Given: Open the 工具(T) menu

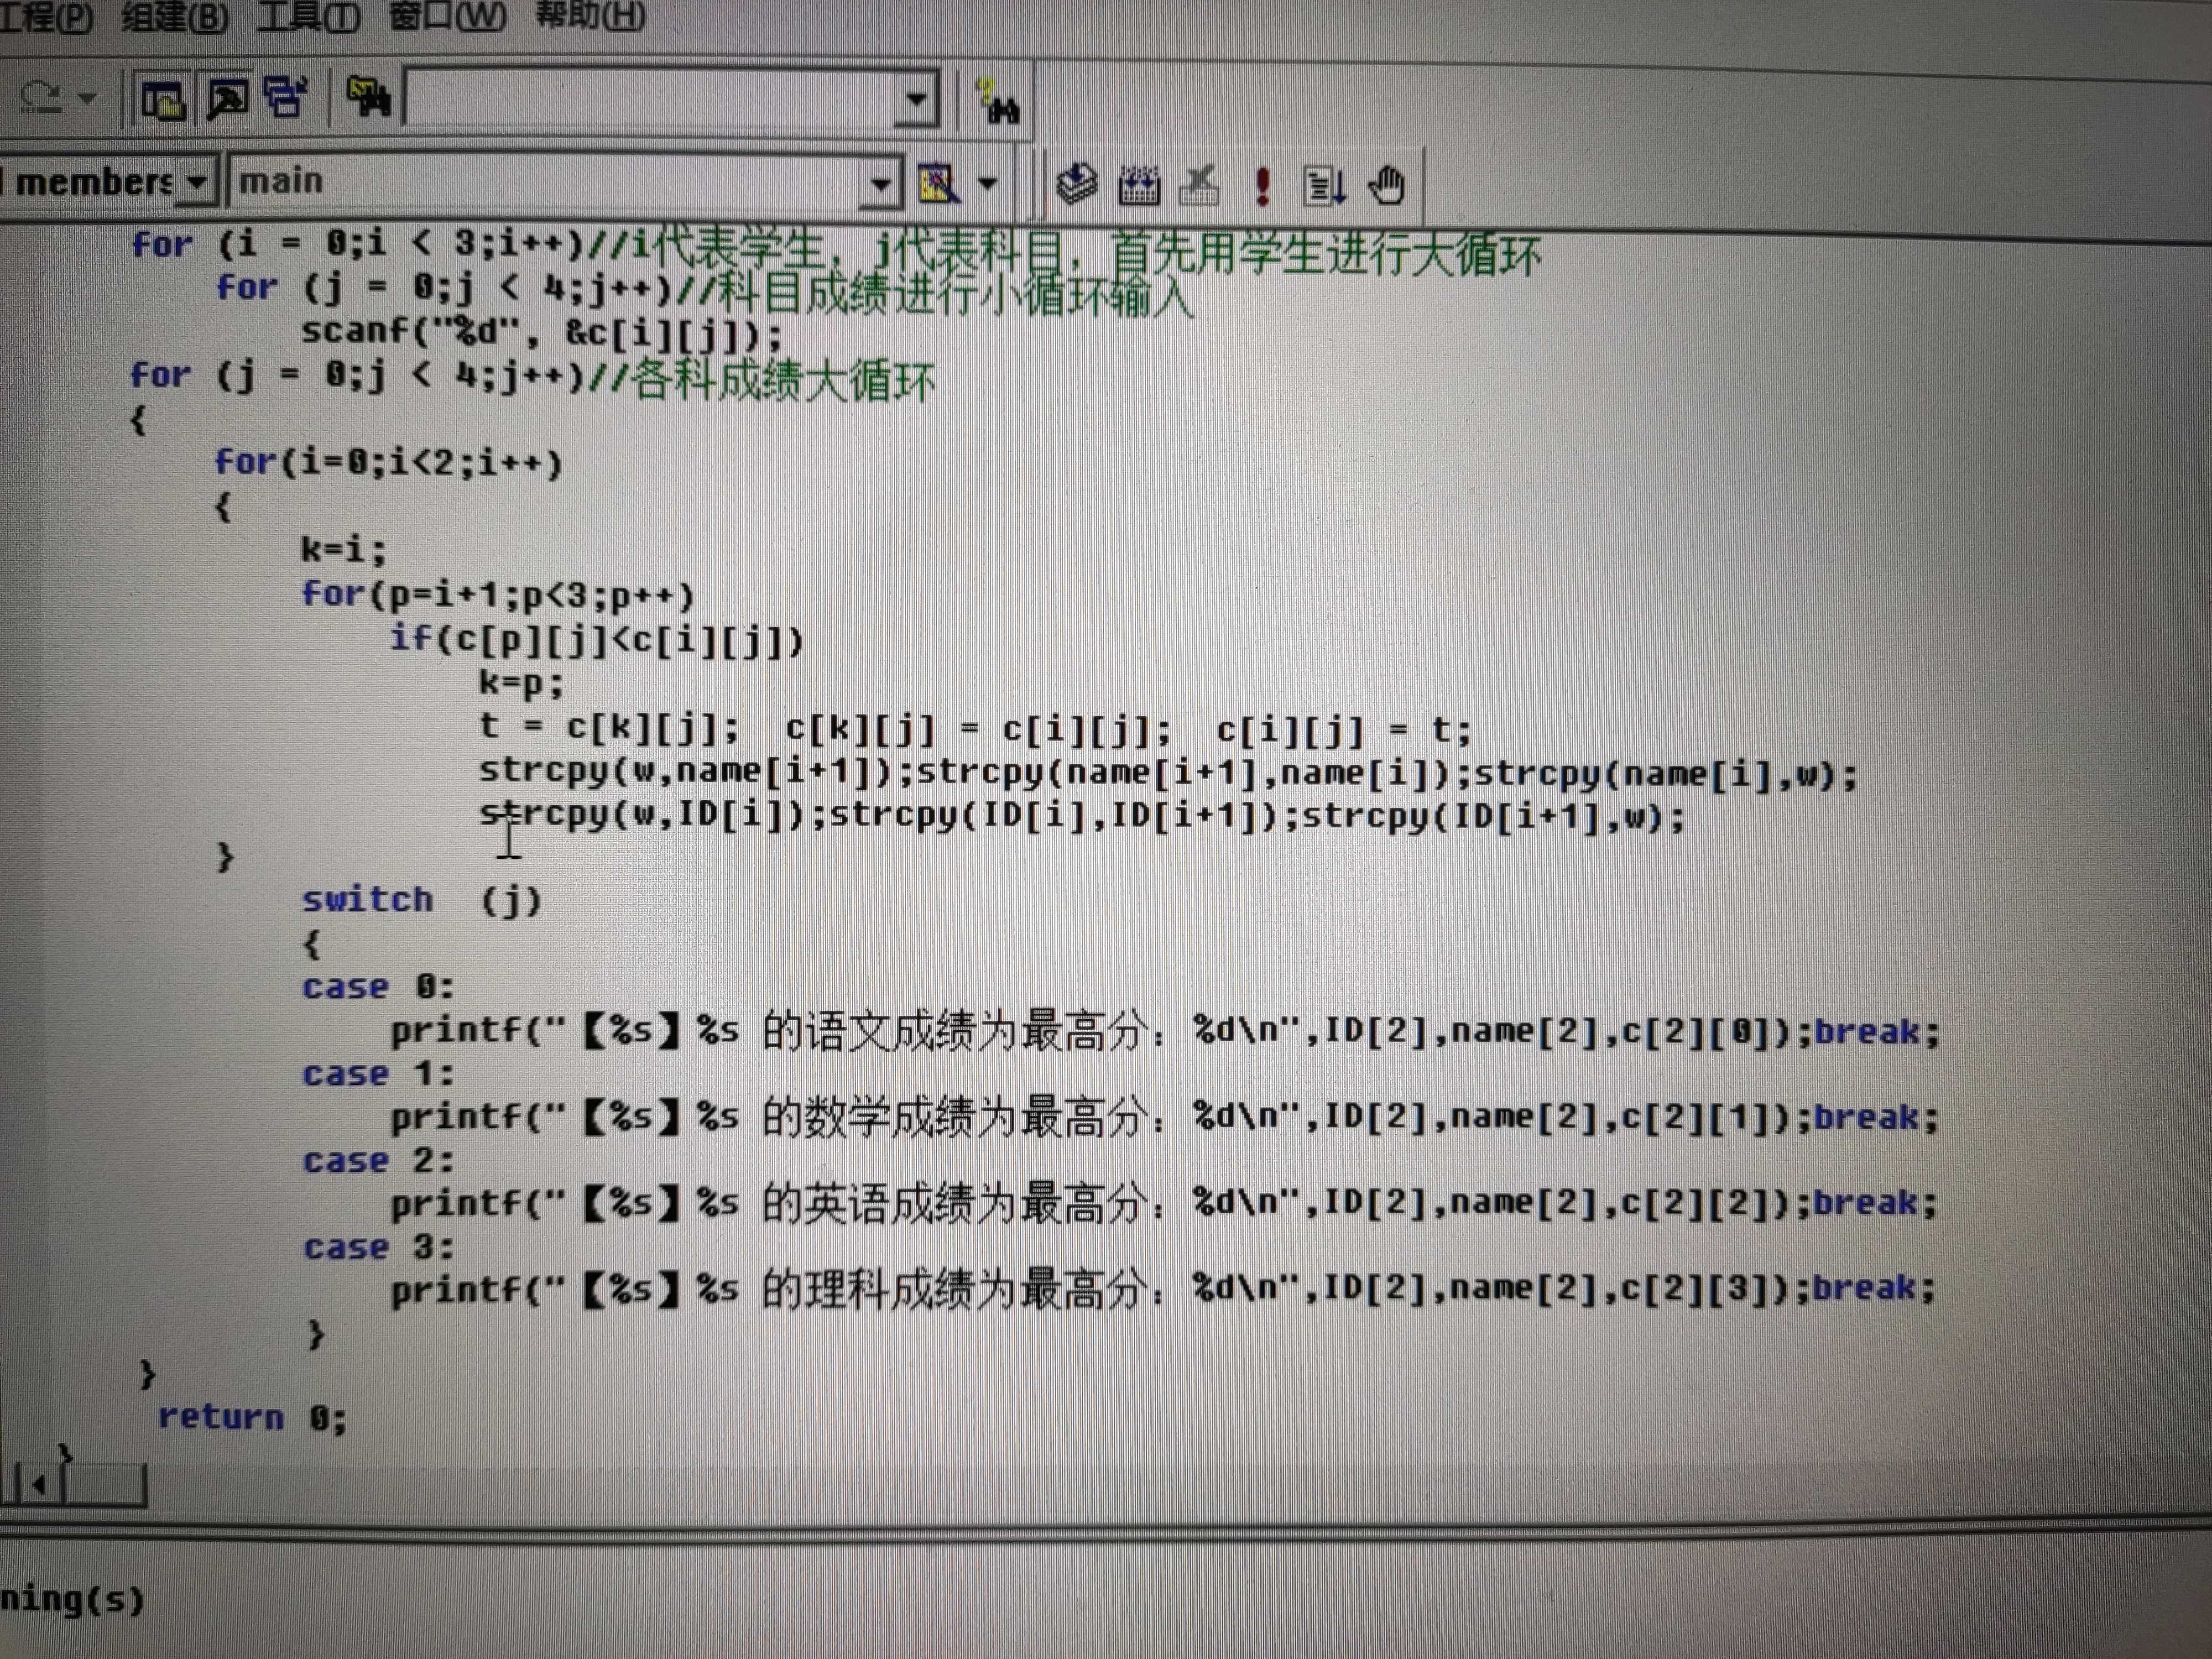Looking at the screenshot, I should click(x=308, y=17).
